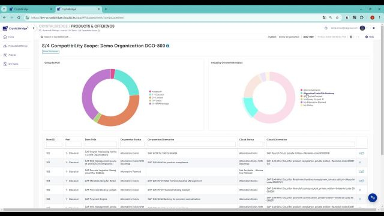This screenshot has height=216, width=384.
Task: Open row 104 external link icon
Action: pos(362,181)
